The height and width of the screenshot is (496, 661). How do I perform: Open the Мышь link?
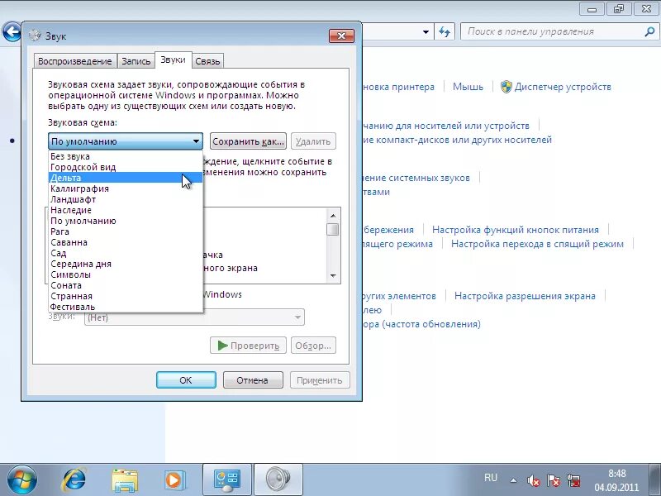pyautogui.click(x=468, y=87)
